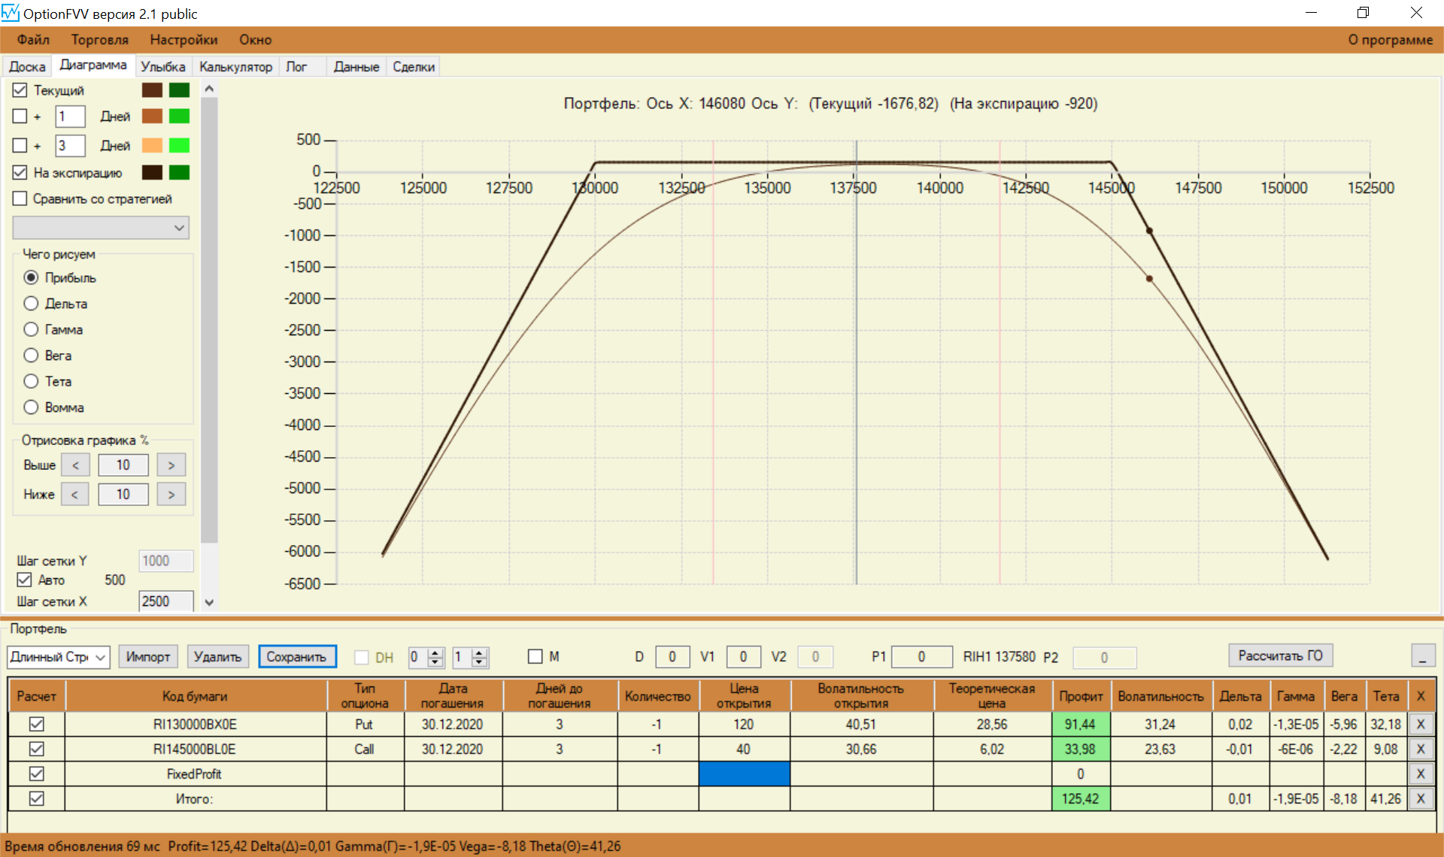
Task: Select the Дельта radio button
Action: pyautogui.click(x=31, y=304)
